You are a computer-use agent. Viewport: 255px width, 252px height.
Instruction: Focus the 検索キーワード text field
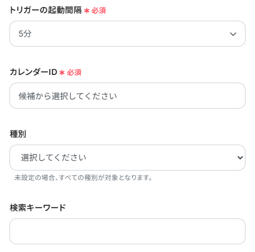(x=127, y=231)
